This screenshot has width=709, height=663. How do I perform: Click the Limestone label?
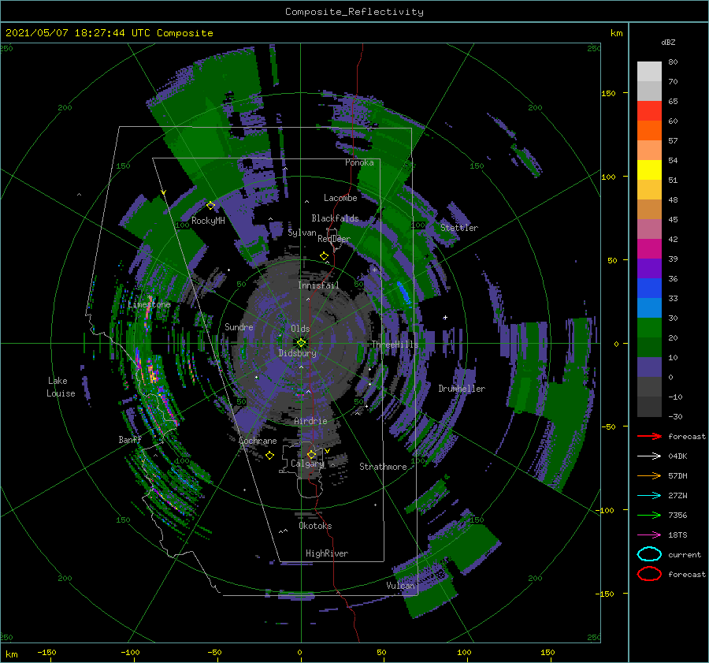coord(149,304)
